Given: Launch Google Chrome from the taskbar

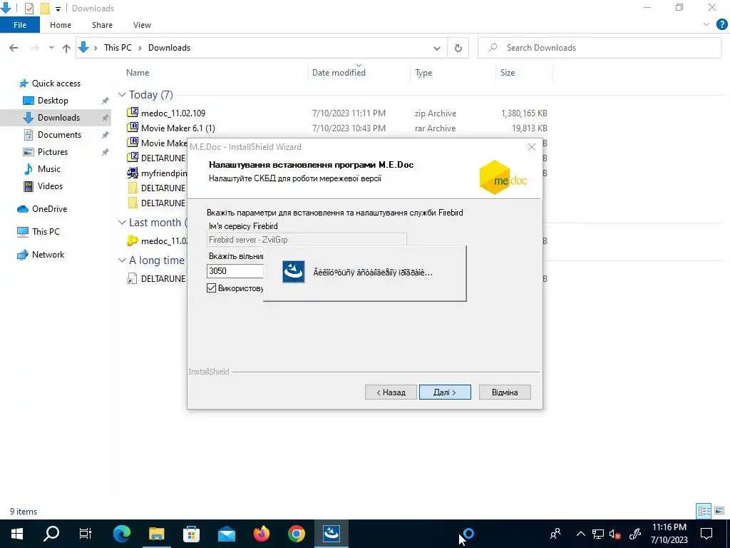Looking at the screenshot, I should 296,534.
